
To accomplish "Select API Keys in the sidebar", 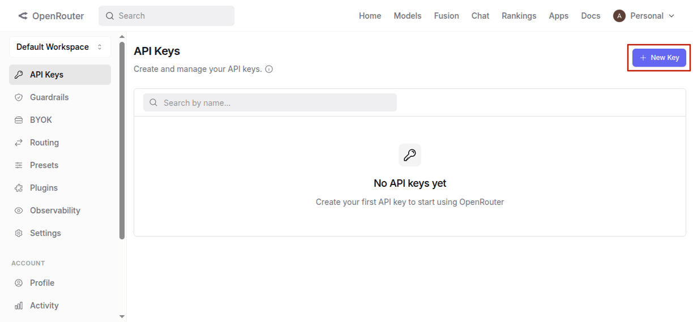I will pos(60,75).
